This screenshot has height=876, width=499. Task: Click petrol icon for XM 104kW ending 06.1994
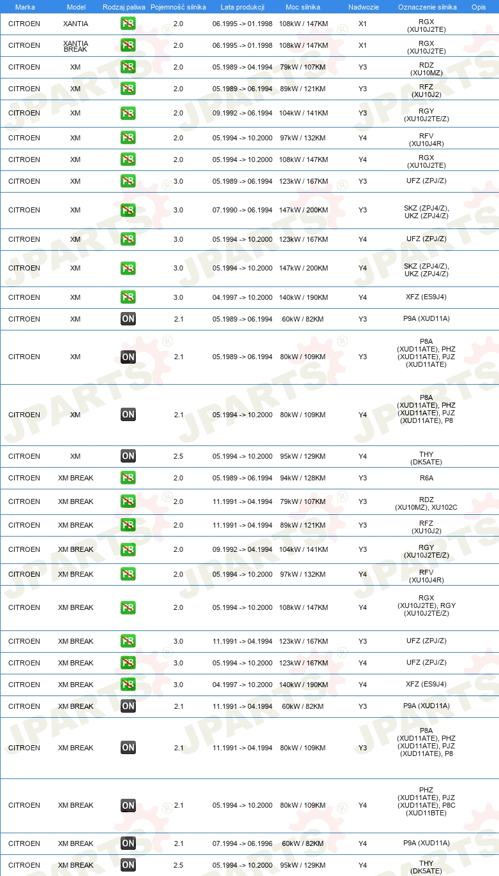(x=128, y=113)
